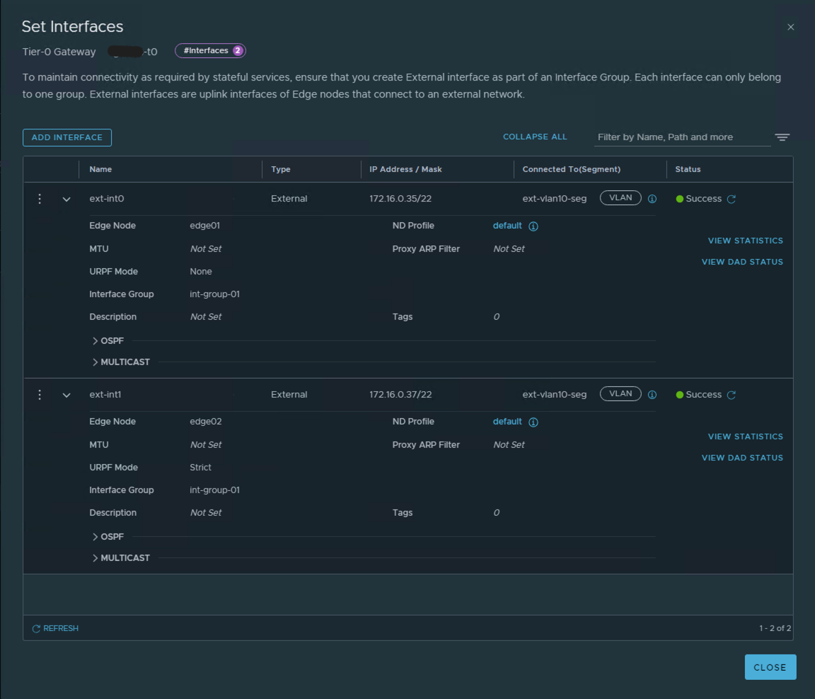Collapse the ext-int1 interface row

67,395
